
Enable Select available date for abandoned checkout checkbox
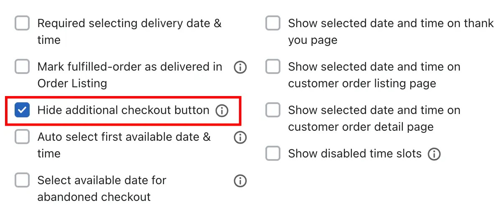(22, 180)
